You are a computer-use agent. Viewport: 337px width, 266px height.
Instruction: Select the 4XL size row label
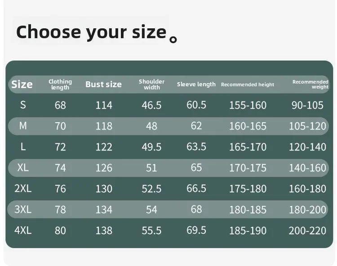[x=23, y=230]
